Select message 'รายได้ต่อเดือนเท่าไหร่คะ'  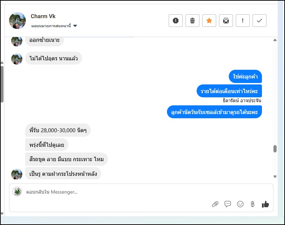coord(229,91)
